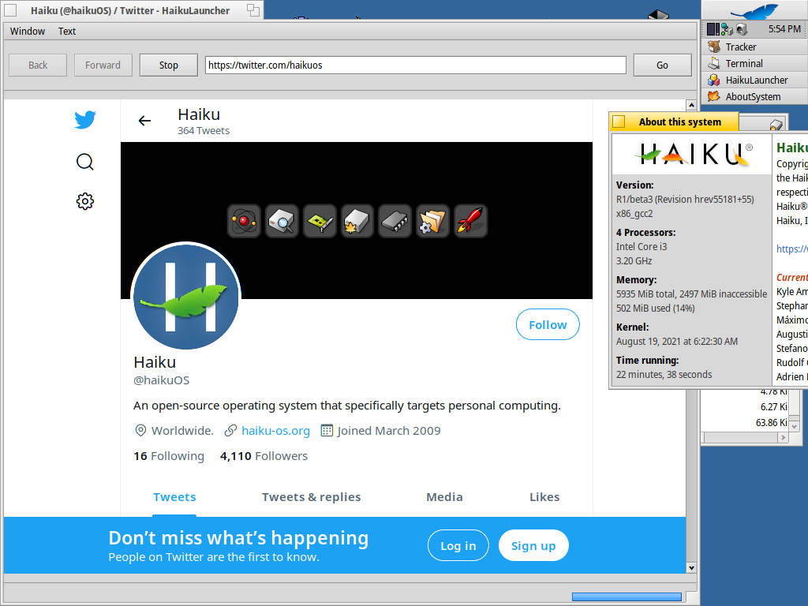Click the R1/beta3 revision text
Screen dimensions: 808x606
coord(685,200)
